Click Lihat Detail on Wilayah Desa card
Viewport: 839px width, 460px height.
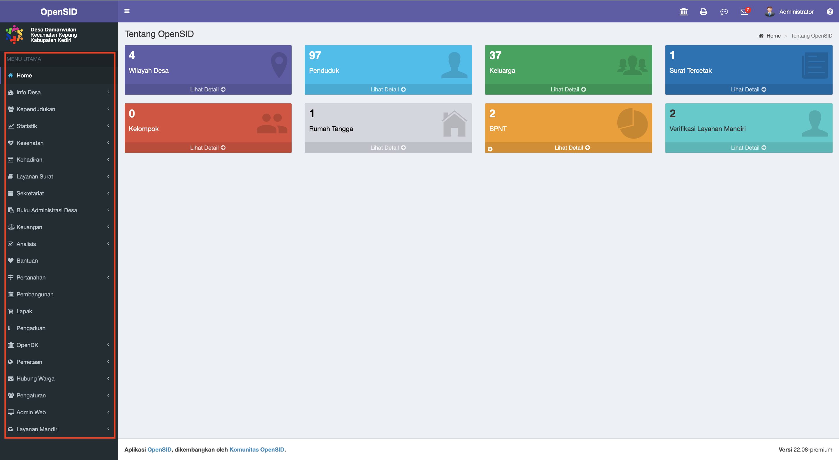tap(208, 89)
